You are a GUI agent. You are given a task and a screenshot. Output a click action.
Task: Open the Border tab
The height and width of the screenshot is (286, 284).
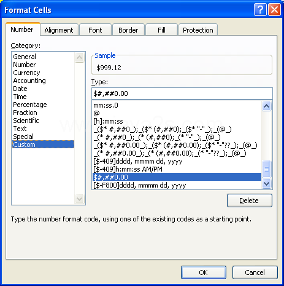[x=128, y=30]
